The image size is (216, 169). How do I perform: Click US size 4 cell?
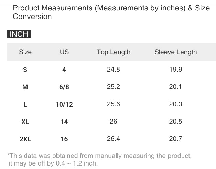(x=64, y=70)
